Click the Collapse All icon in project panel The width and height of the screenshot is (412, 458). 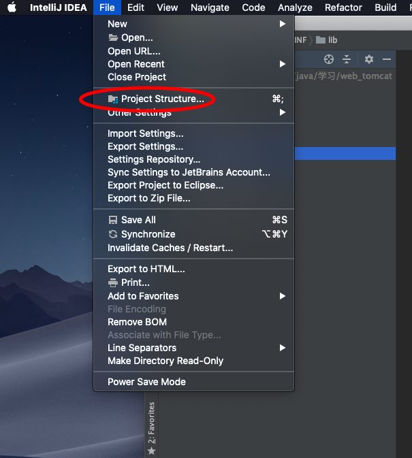(x=347, y=59)
